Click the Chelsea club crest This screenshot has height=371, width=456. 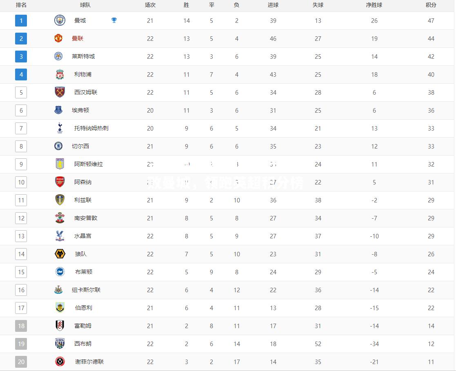(58, 146)
